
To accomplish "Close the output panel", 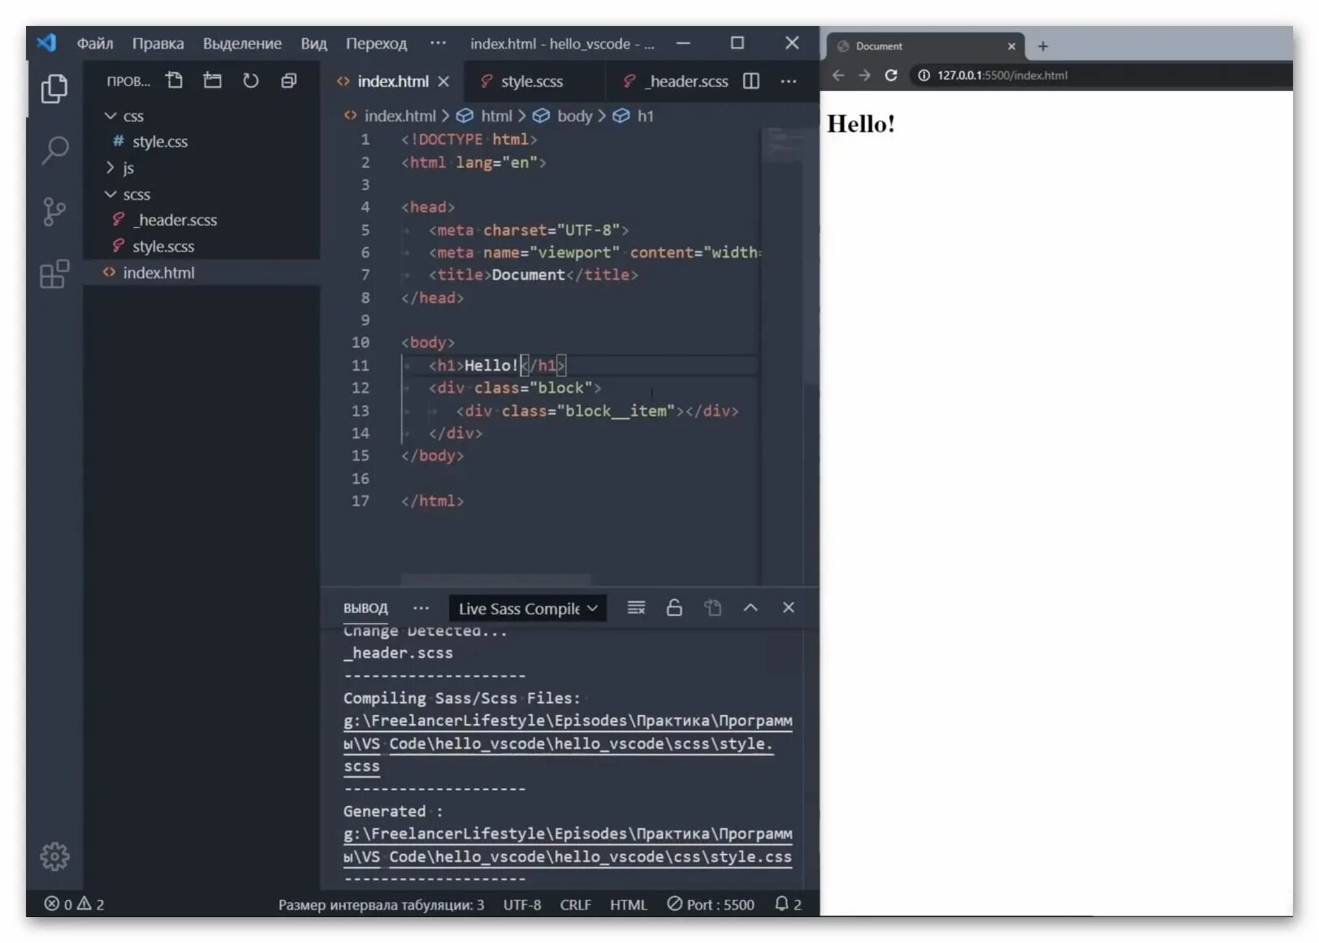I will click(x=788, y=608).
